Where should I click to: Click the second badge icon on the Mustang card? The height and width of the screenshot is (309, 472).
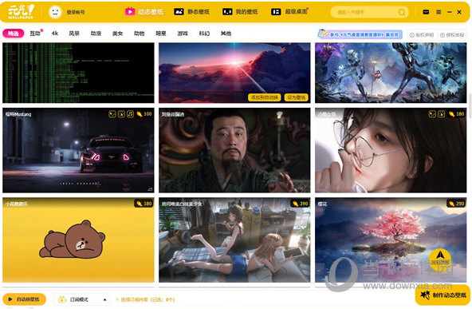click(121, 114)
